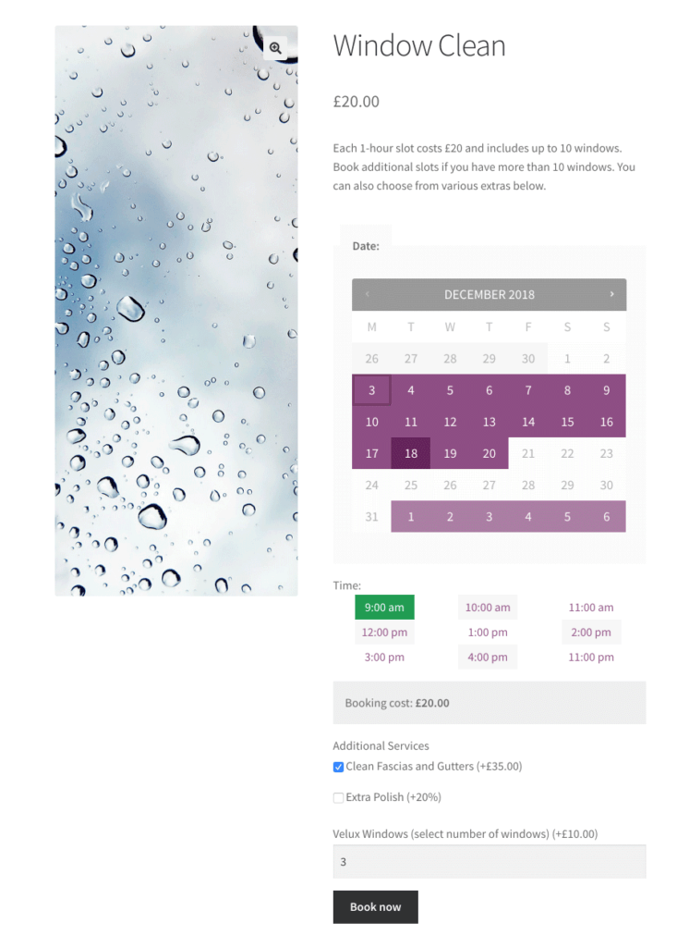Confirm the 9:00 am selected slot
677x947 pixels.
[384, 607]
